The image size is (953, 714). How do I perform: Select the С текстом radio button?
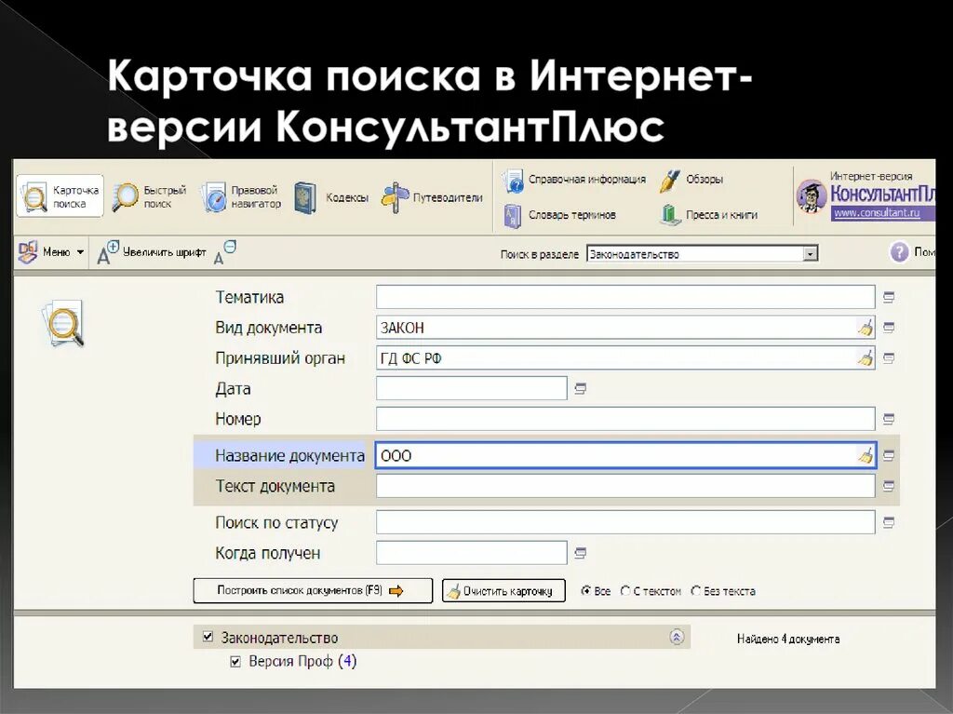(x=625, y=590)
